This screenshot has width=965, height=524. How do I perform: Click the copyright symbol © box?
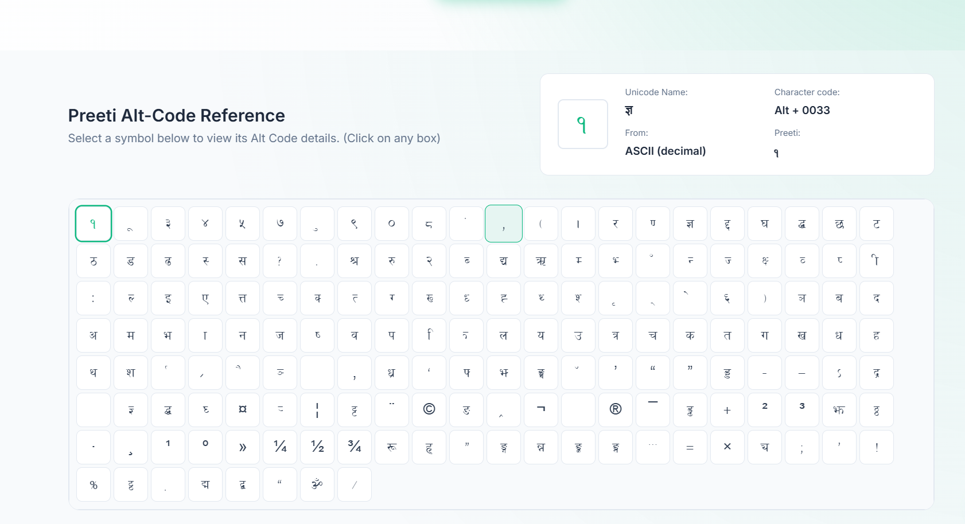(429, 409)
